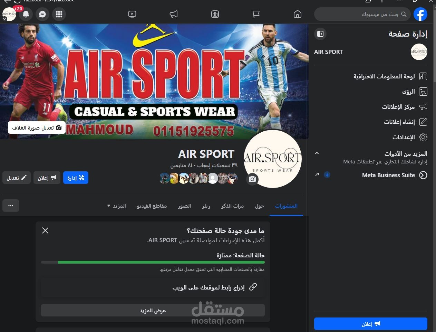Switch to ريلز reels tab
This screenshot has height=332, width=436.
pos(206,206)
